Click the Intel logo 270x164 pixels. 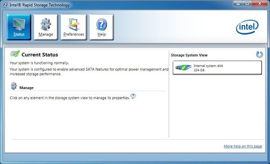coord(247,27)
